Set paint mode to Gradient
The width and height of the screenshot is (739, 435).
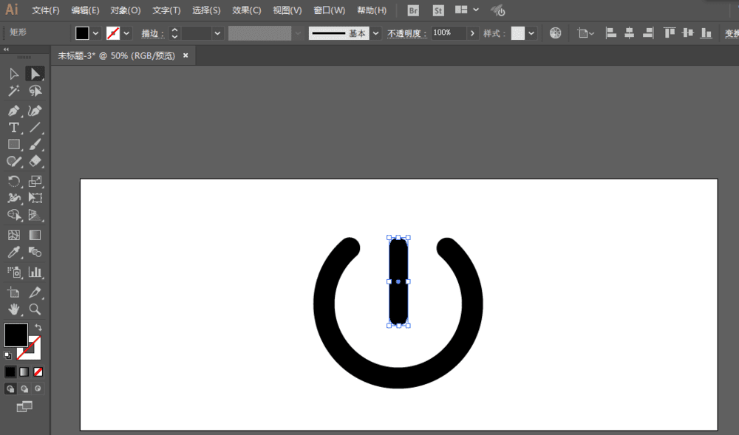click(x=24, y=372)
